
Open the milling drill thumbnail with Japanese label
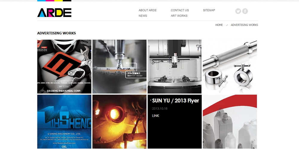coord(120,66)
